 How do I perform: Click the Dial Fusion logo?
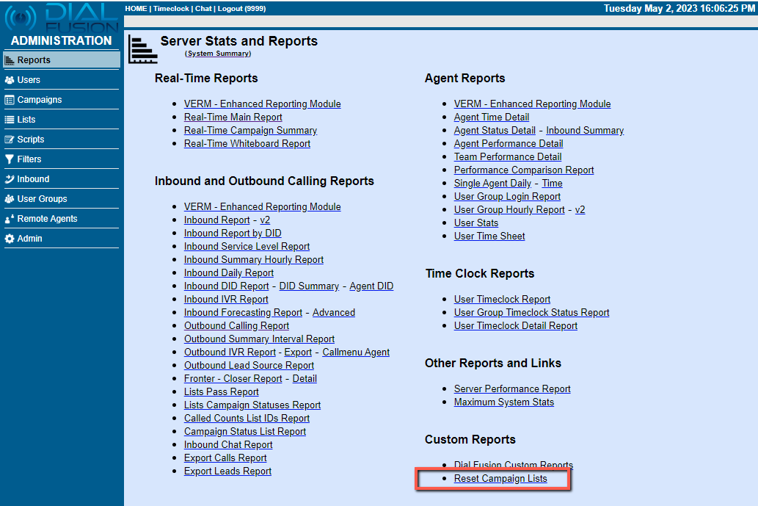click(62, 18)
